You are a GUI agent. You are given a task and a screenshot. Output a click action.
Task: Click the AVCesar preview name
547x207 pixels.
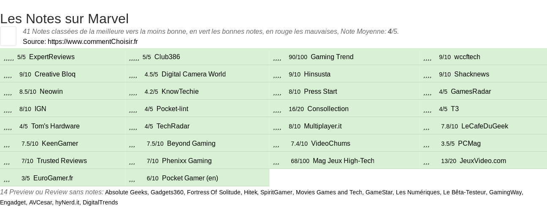(x=40, y=202)
